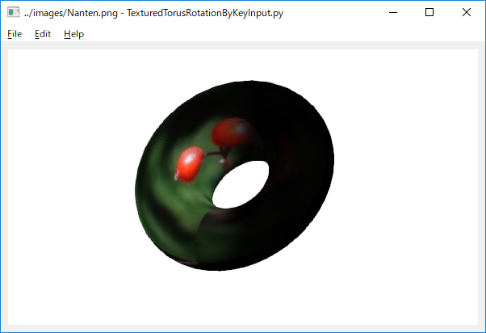Close the TexturedTorusRotationByKeyInput.py window

click(466, 12)
